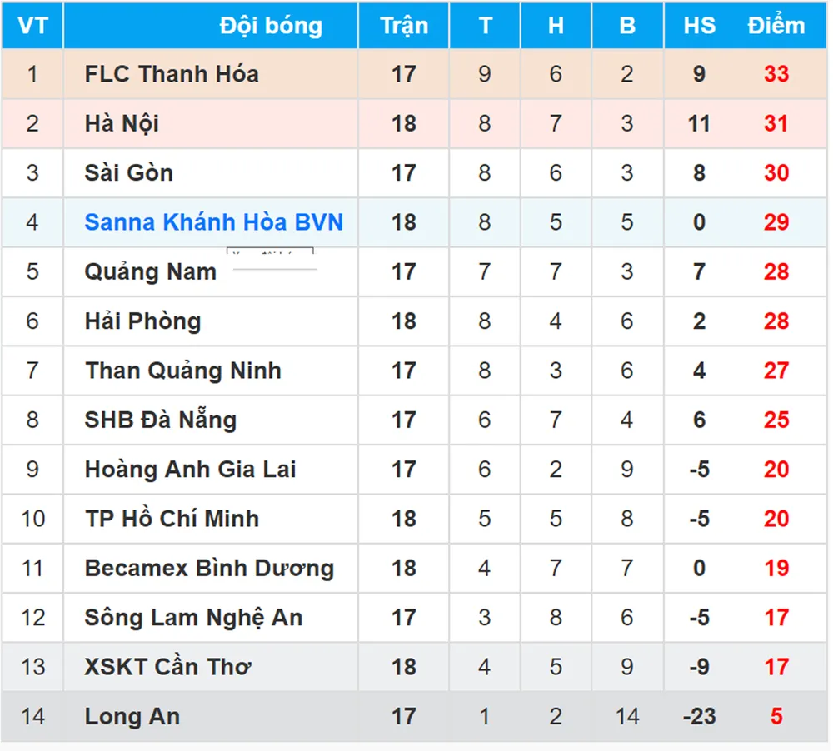Click the HS column header
833x751 pixels.
point(699,26)
